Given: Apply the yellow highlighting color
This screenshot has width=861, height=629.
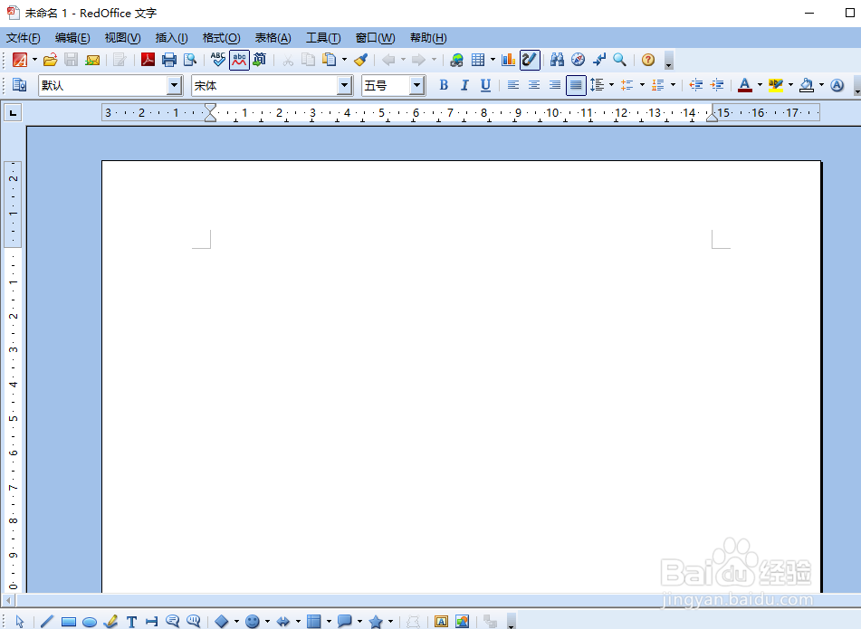Looking at the screenshot, I should coord(776,85).
